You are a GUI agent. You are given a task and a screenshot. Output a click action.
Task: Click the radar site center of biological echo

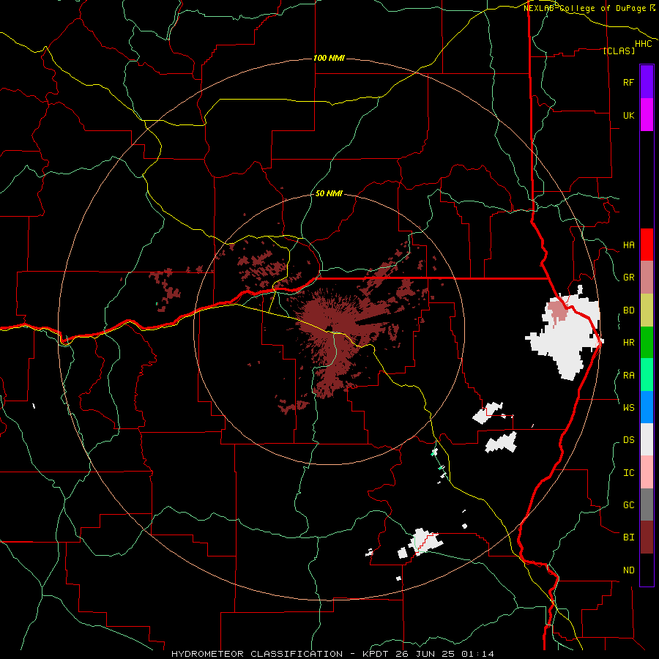click(x=329, y=329)
